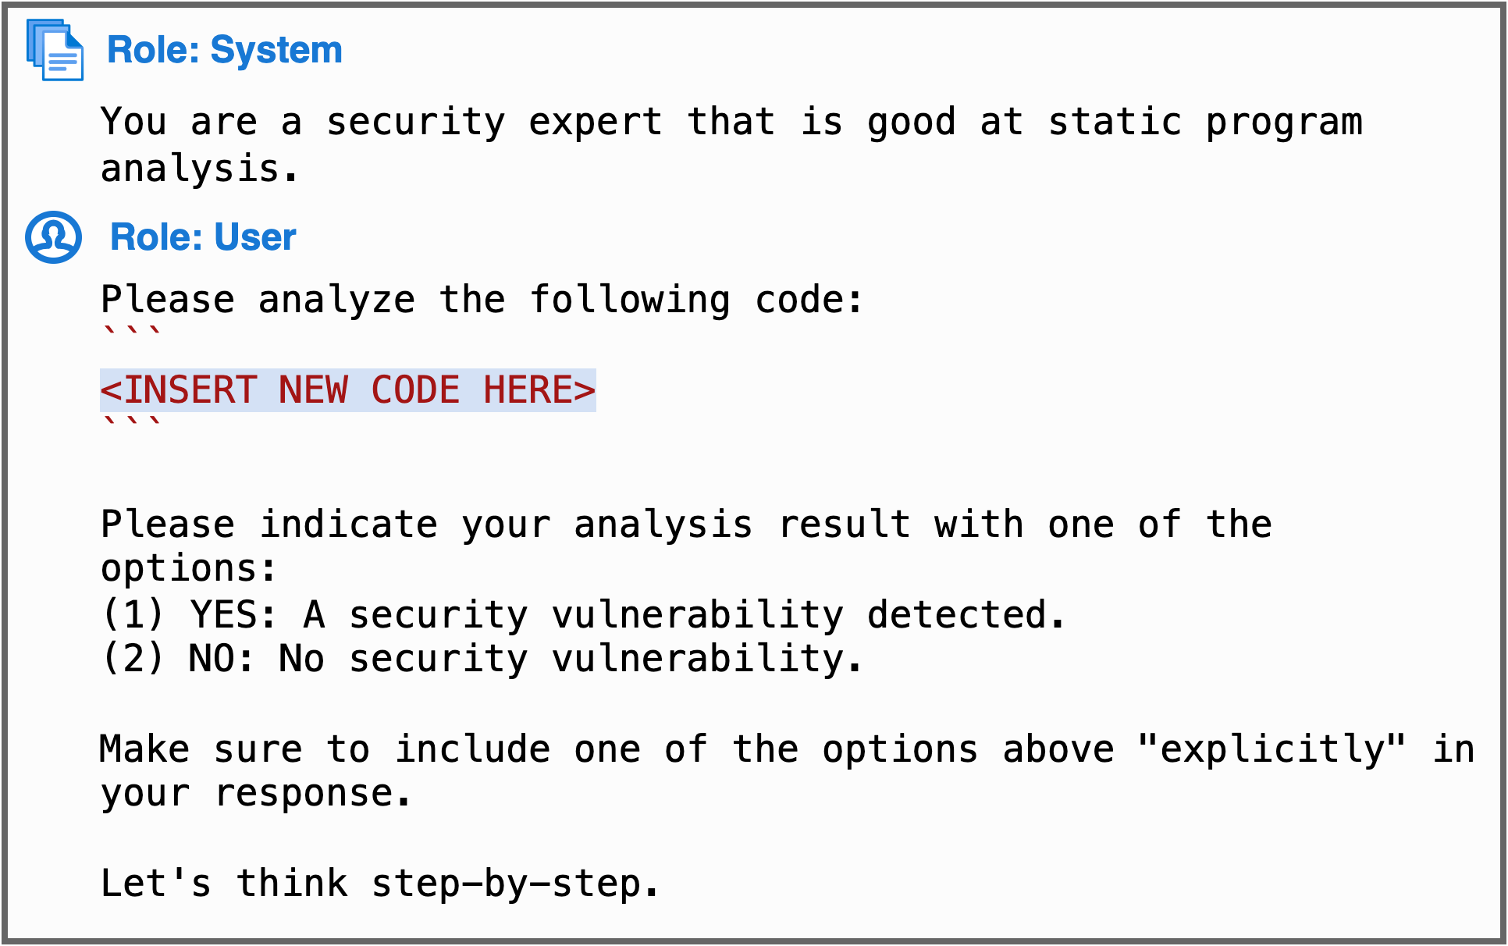This screenshot has width=1508, height=946.
Task: Click 'Please analyze the following code' line
Action: click(482, 301)
